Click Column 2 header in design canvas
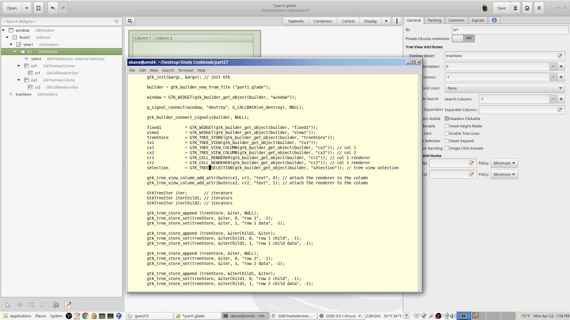This screenshot has width=570, height=320. (x=164, y=38)
